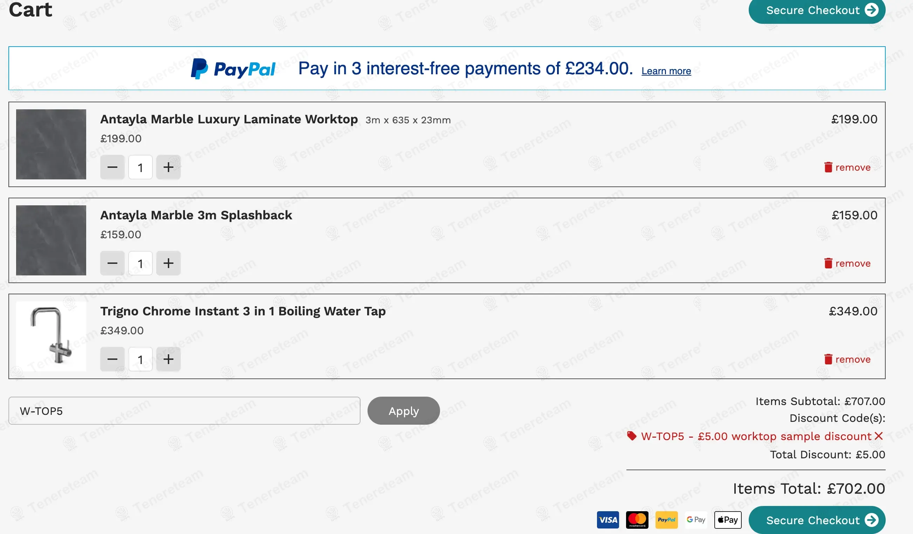Reduce boiling water tap quantity
913x534 pixels.
(112, 360)
